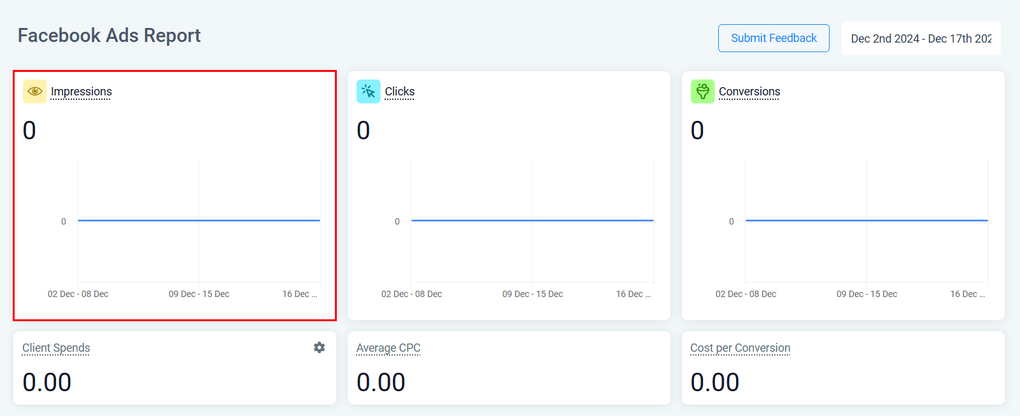The width and height of the screenshot is (1020, 416).
Task: Click the Impressions metric label
Action: (81, 92)
